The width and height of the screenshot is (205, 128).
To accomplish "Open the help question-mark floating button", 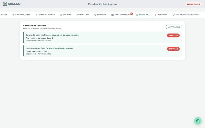I will [198, 121].
